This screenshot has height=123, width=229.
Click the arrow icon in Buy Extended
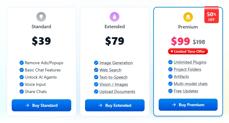(100, 105)
